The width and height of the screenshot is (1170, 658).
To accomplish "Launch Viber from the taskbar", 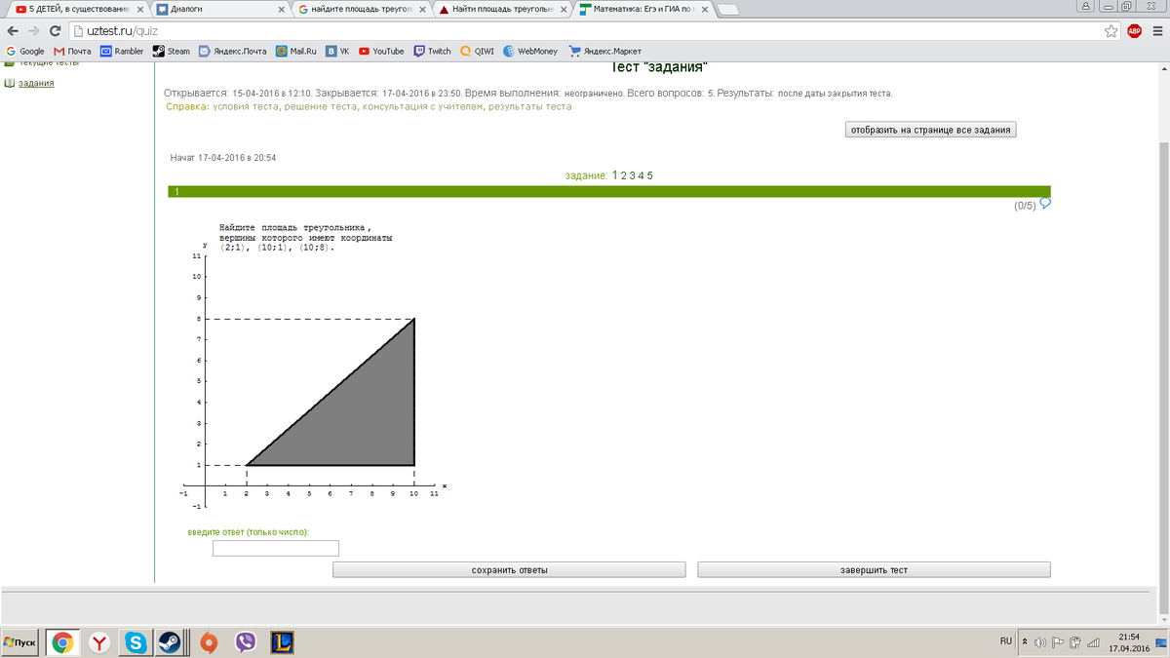I will point(246,642).
